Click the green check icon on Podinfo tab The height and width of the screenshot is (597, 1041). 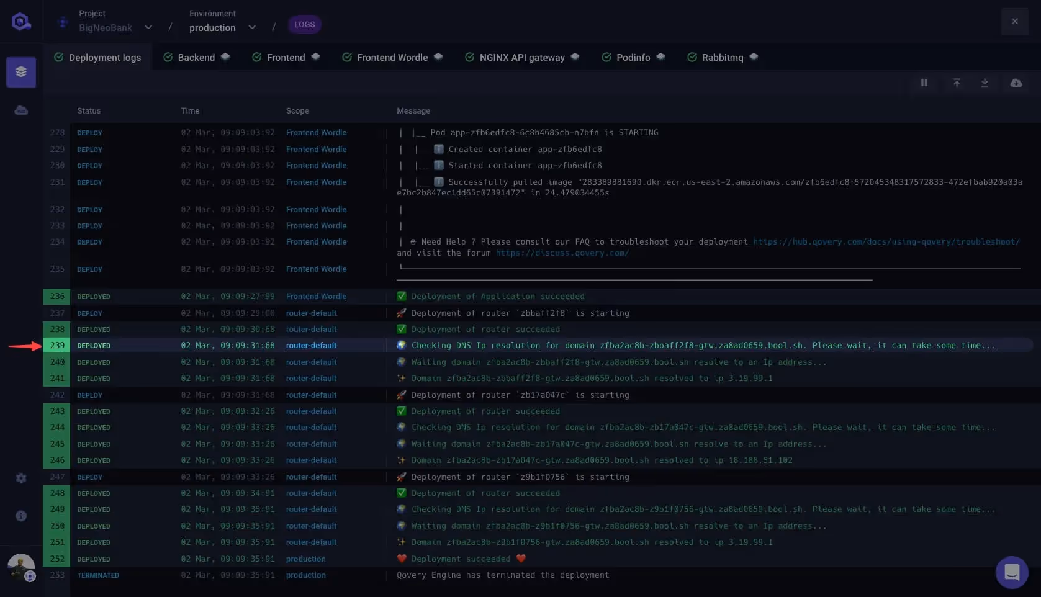click(x=606, y=57)
